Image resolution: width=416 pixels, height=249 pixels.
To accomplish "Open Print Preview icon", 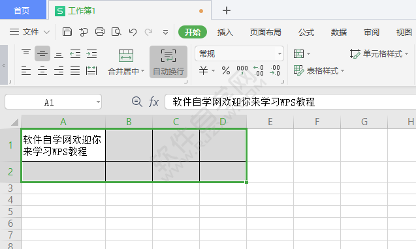I will click(116, 32).
